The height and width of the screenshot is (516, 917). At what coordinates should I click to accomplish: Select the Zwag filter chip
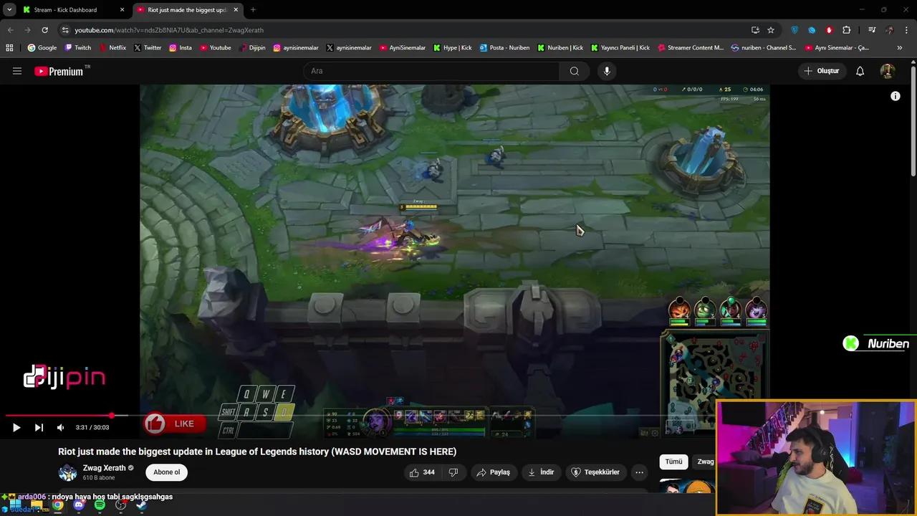(x=705, y=462)
